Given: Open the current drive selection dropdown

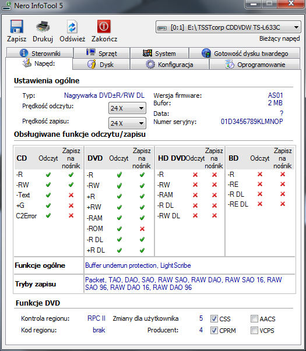Looking at the screenshot, I should click(x=228, y=27).
